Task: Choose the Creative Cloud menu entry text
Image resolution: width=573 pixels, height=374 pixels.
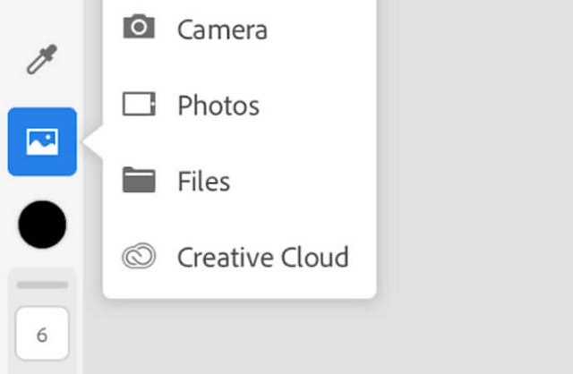Action: 262,258
